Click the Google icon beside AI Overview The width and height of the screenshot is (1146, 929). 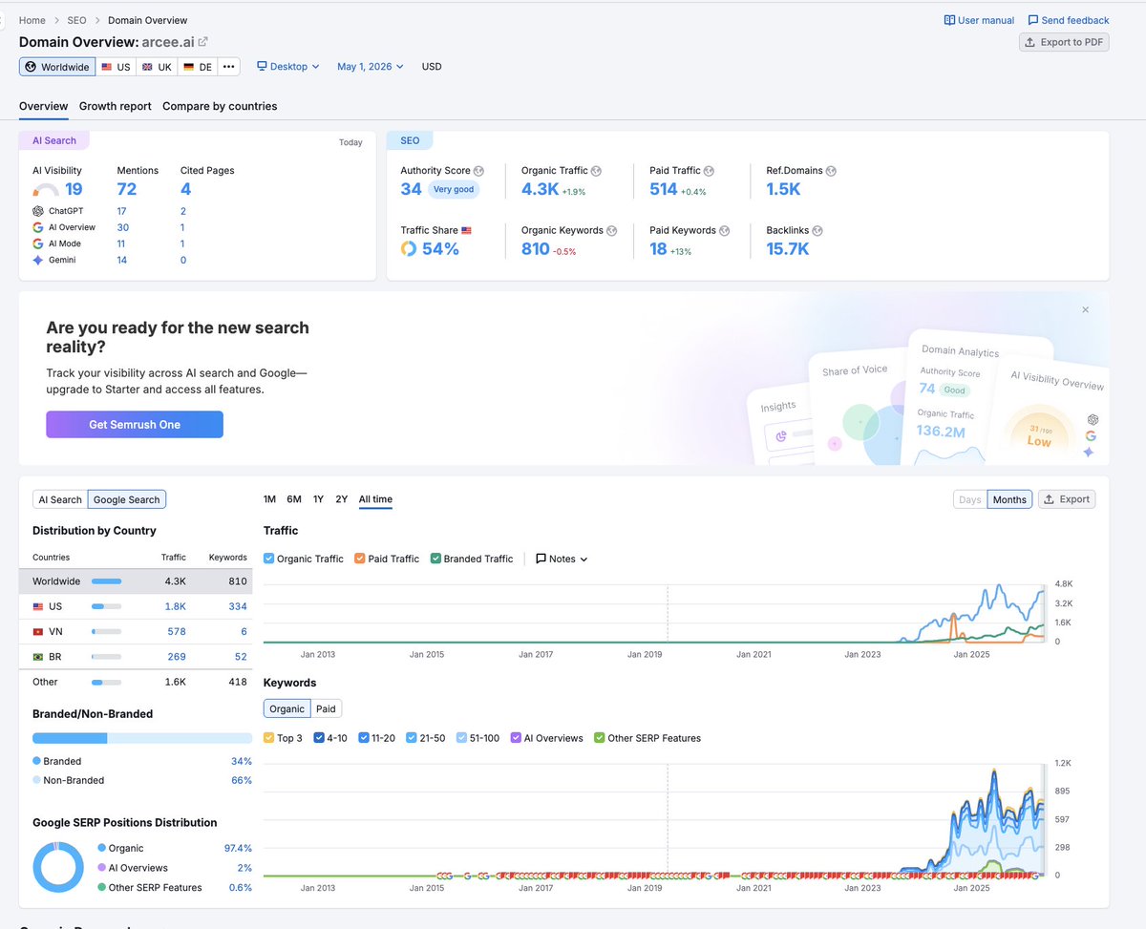pyautogui.click(x=38, y=227)
